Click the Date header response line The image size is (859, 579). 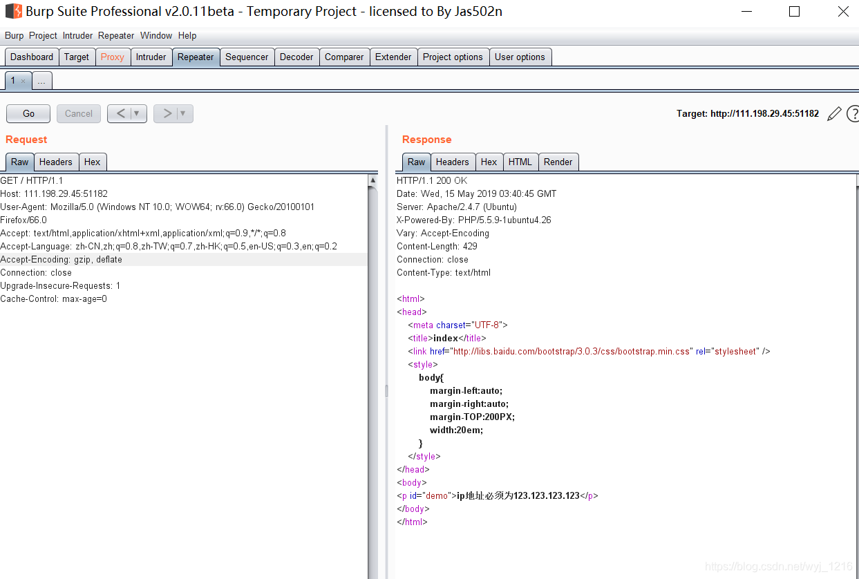(x=476, y=193)
